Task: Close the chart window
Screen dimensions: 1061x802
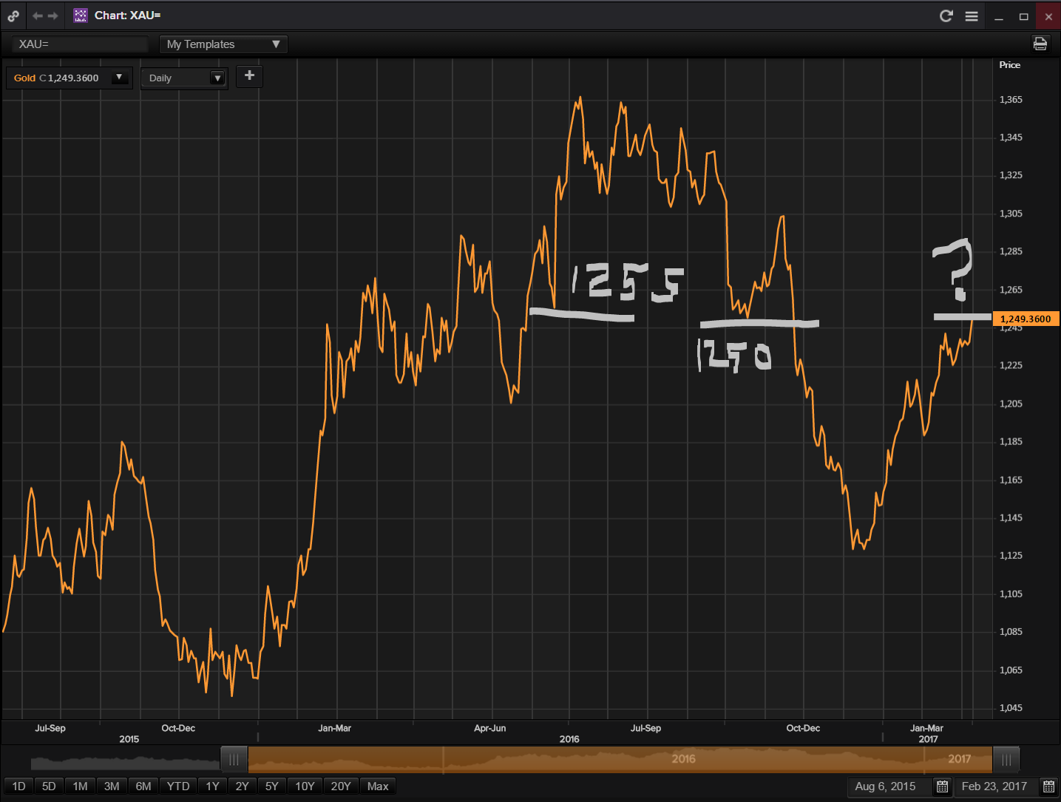Action: click(1048, 16)
